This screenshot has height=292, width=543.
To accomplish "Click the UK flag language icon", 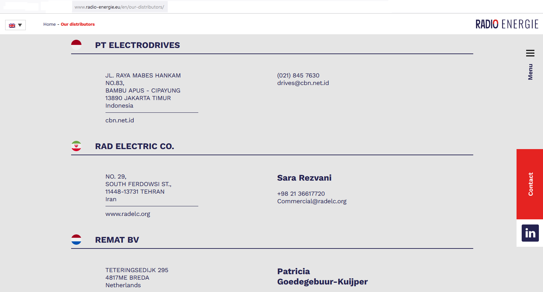I will [12, 25].
